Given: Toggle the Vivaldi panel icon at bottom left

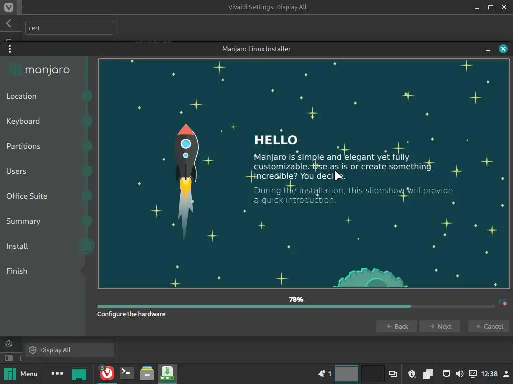Looking at the screenshot, I should [x=9, y=358].
